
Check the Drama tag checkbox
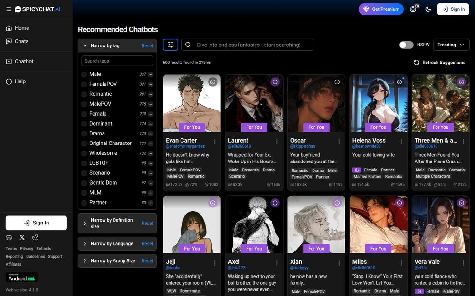point(84,134)
